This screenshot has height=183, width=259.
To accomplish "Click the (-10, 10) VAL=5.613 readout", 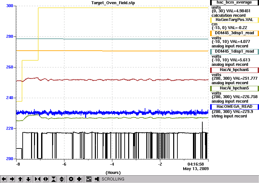I will pyautogui.click(x=231, y=60).
